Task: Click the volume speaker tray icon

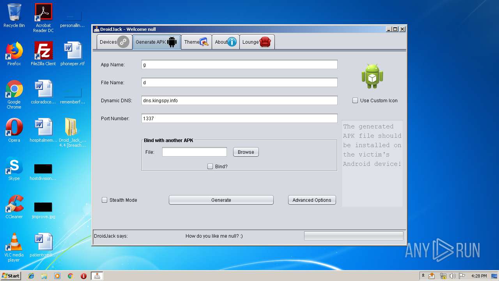Action: pos(452,276)
